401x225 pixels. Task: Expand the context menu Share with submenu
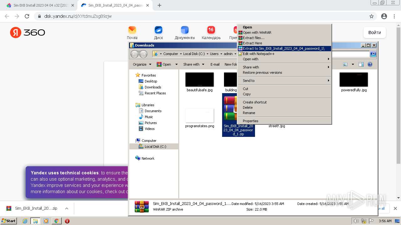pyautogui.click(x=284, y=67)
